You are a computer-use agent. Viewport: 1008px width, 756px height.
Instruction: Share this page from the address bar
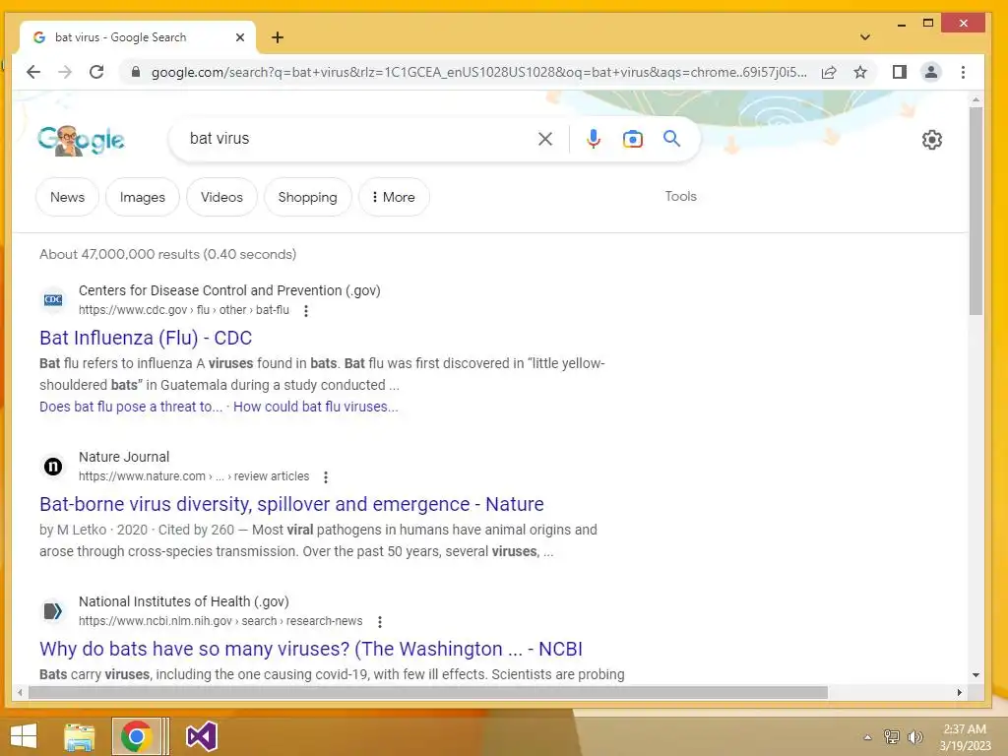[829, 72]
